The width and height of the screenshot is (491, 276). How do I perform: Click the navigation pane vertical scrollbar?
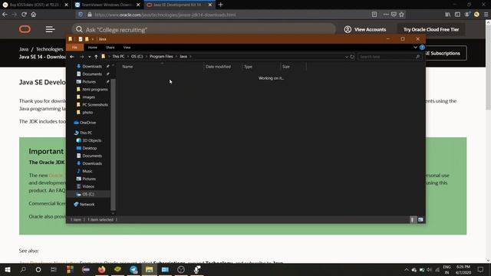pos(113,144)
